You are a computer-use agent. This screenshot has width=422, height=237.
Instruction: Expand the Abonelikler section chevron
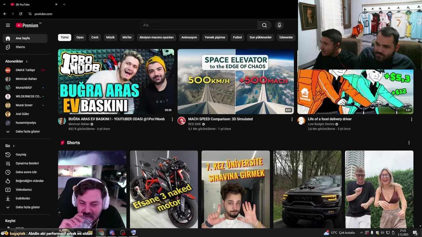[x=27, y=62]
